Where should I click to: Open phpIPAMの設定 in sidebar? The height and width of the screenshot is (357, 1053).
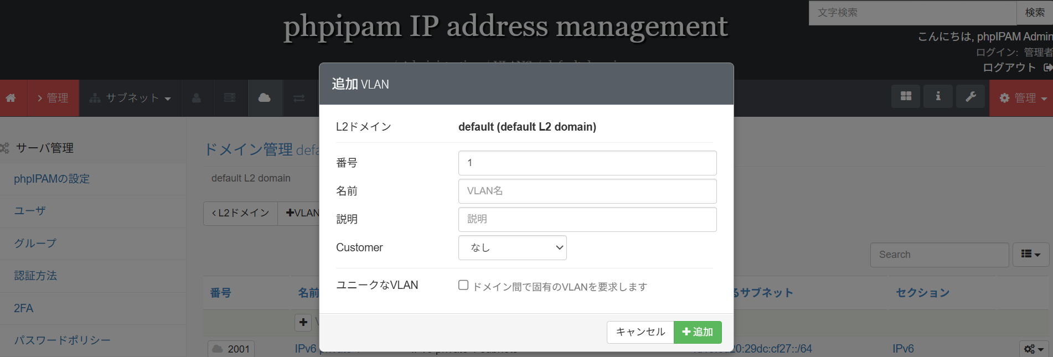click(52, 179)
